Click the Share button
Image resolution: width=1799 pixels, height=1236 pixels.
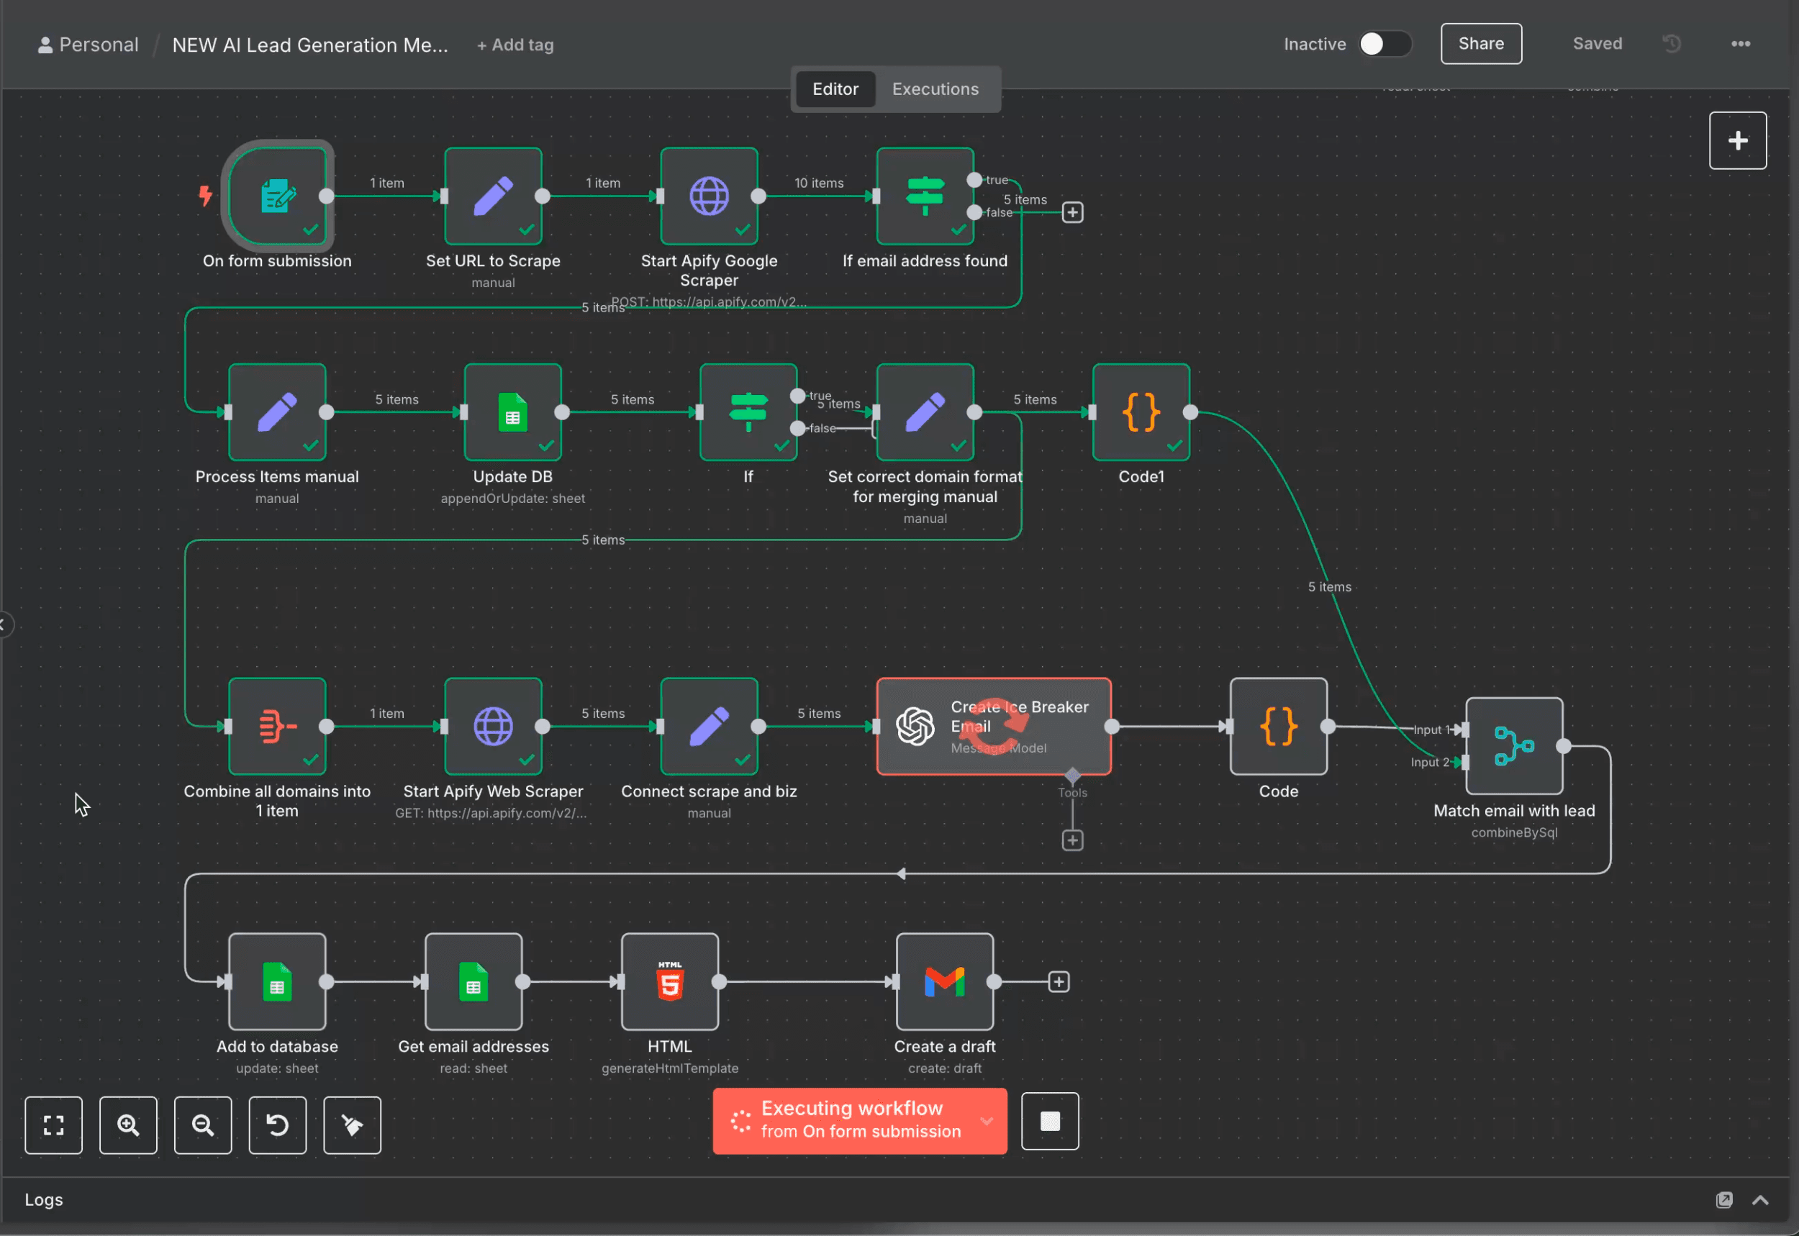pyautogui.click(x=1480, y=44)
